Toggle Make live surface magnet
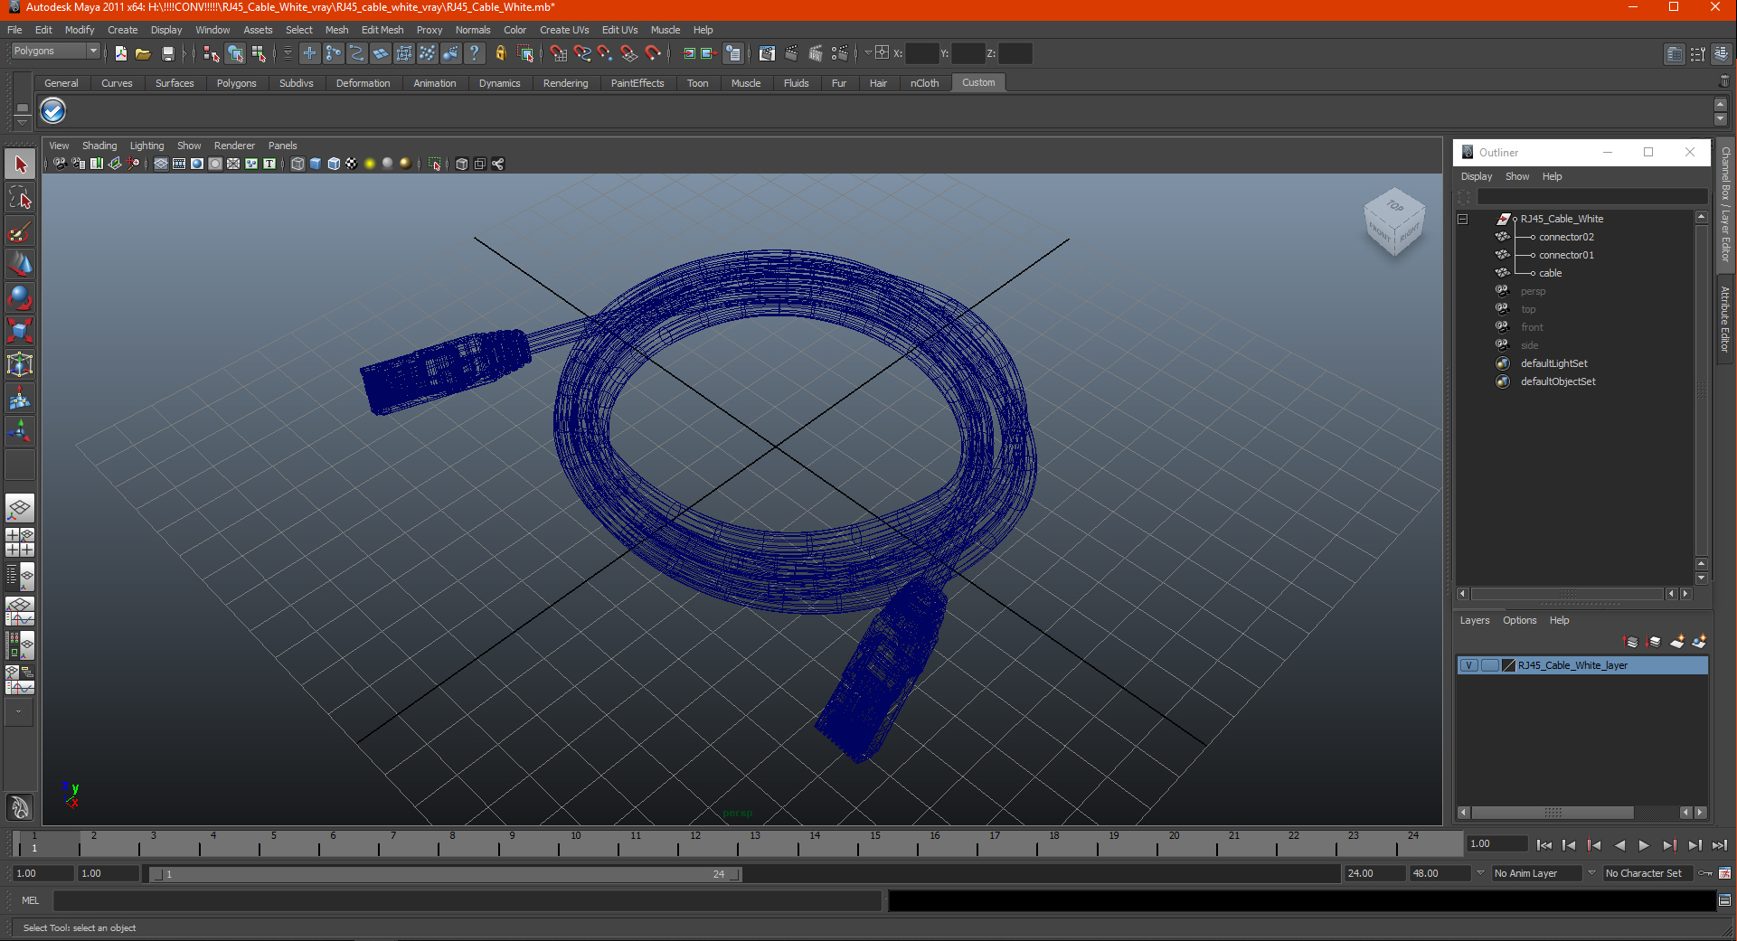Viewport: 1737px width, 941px height. click(652, 53)
